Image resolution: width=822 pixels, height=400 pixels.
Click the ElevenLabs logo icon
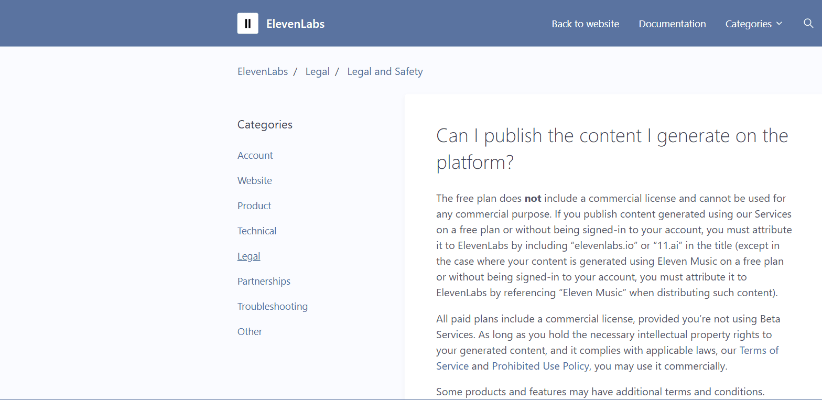pos(247,24)
